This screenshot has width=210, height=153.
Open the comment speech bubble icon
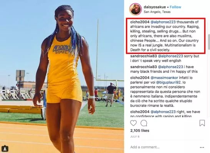[144, 123]
